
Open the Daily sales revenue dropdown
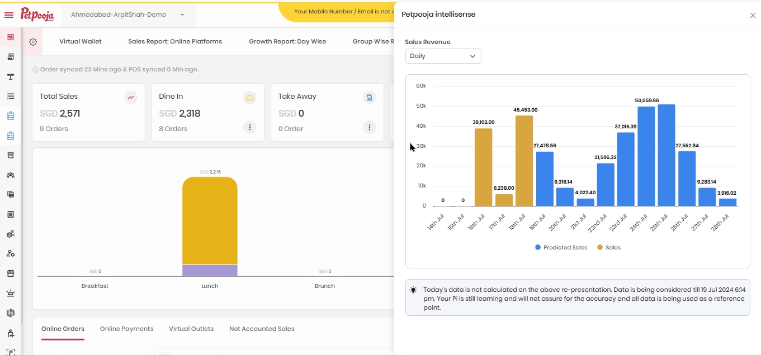[x=443, y=56]
